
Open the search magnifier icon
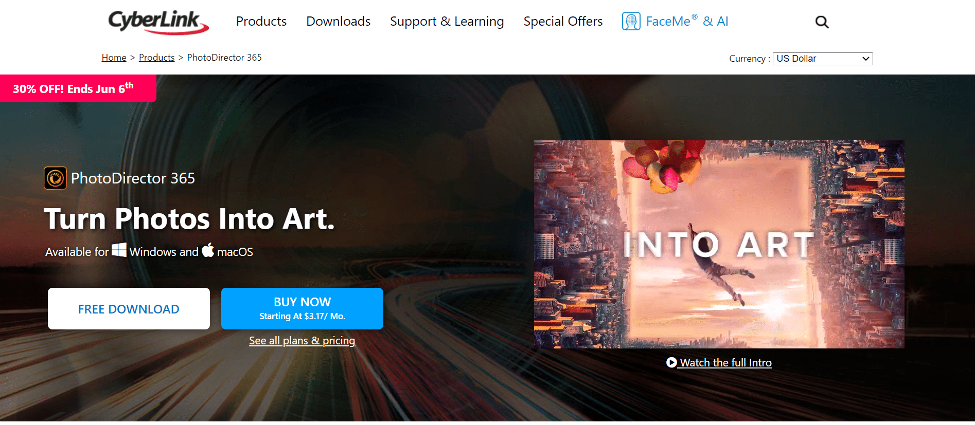point(822,22)
